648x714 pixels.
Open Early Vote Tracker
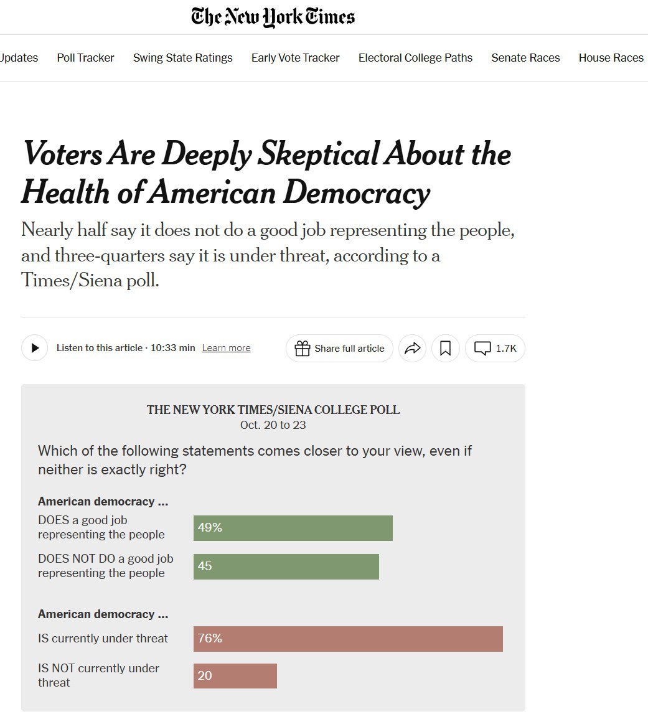pyautogui.click(x=295, y=58)
